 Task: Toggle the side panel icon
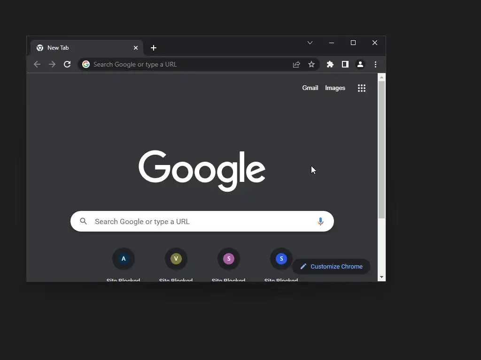pos(345,64)
